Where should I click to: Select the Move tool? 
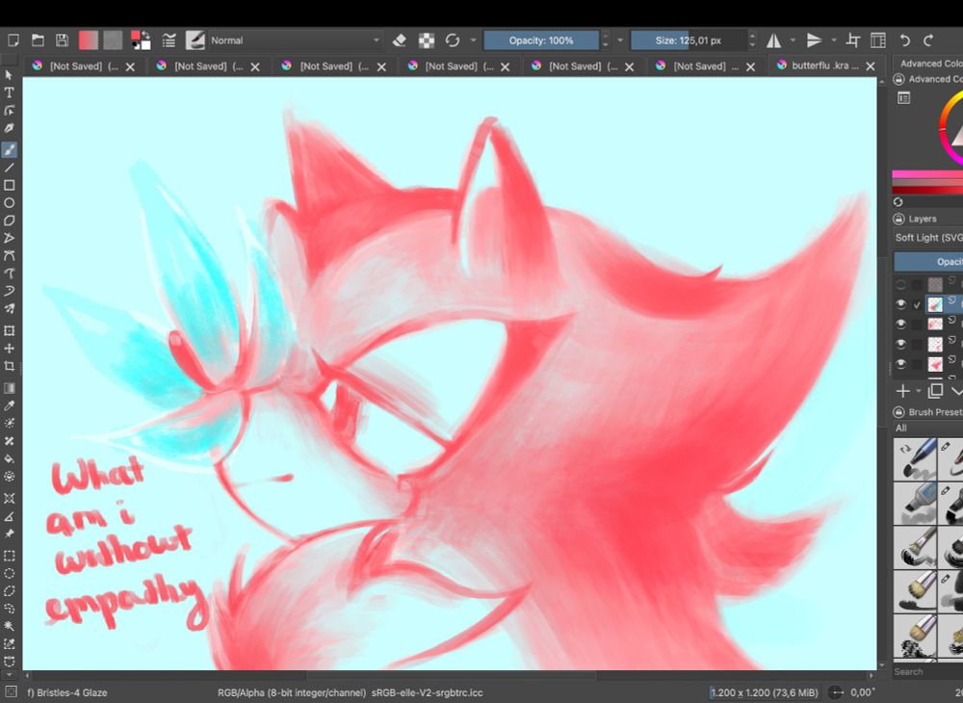point(10,348)
